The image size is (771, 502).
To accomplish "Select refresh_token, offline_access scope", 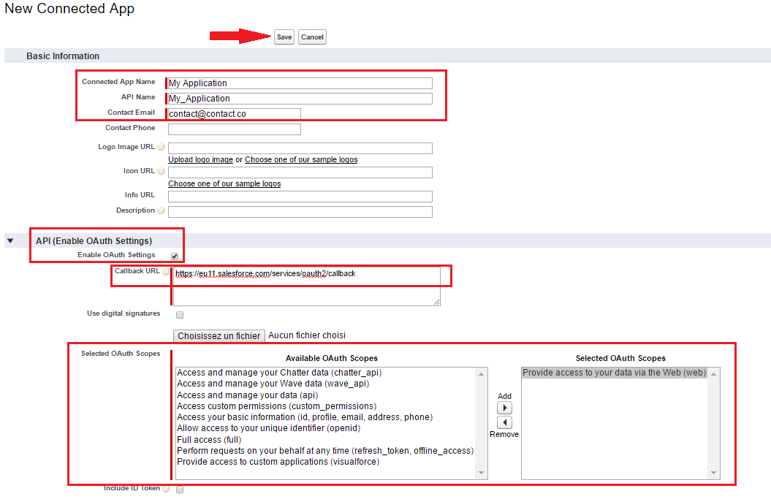I will [325, 450].
